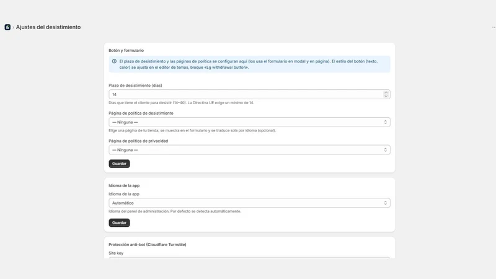Viewport: 496px width, 279px height.
Task: Click Guardar in Idioma de la app section
Action: [119, 223]
